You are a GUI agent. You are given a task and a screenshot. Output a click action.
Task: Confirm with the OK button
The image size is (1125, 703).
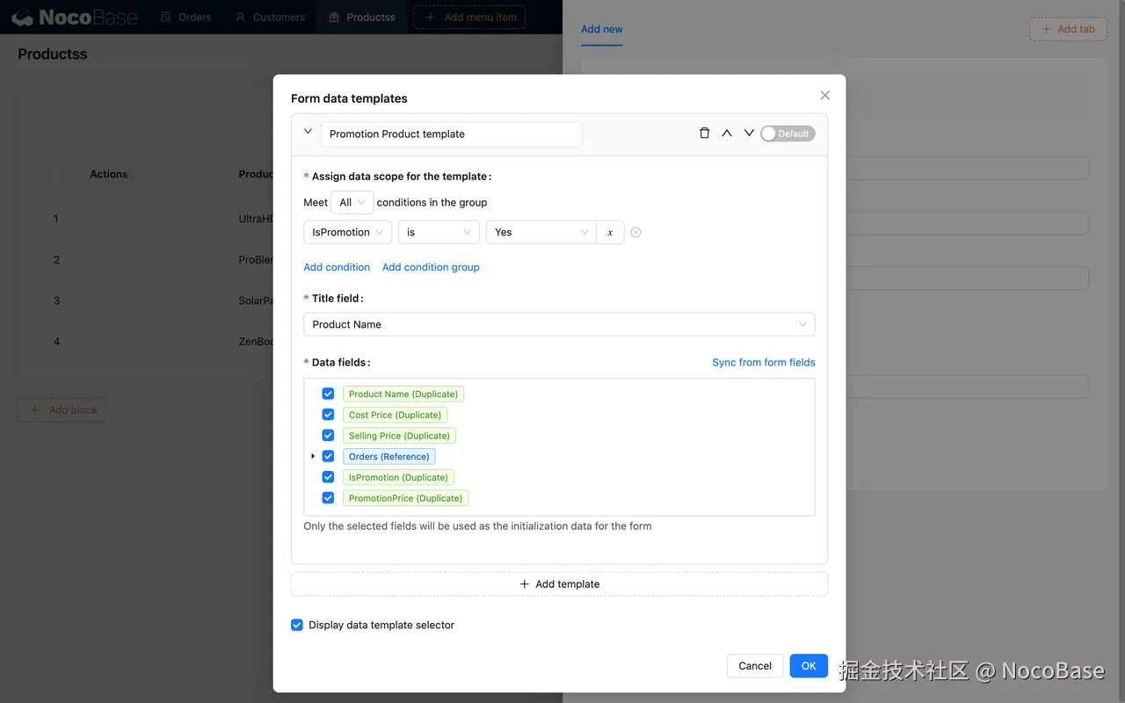808,665
